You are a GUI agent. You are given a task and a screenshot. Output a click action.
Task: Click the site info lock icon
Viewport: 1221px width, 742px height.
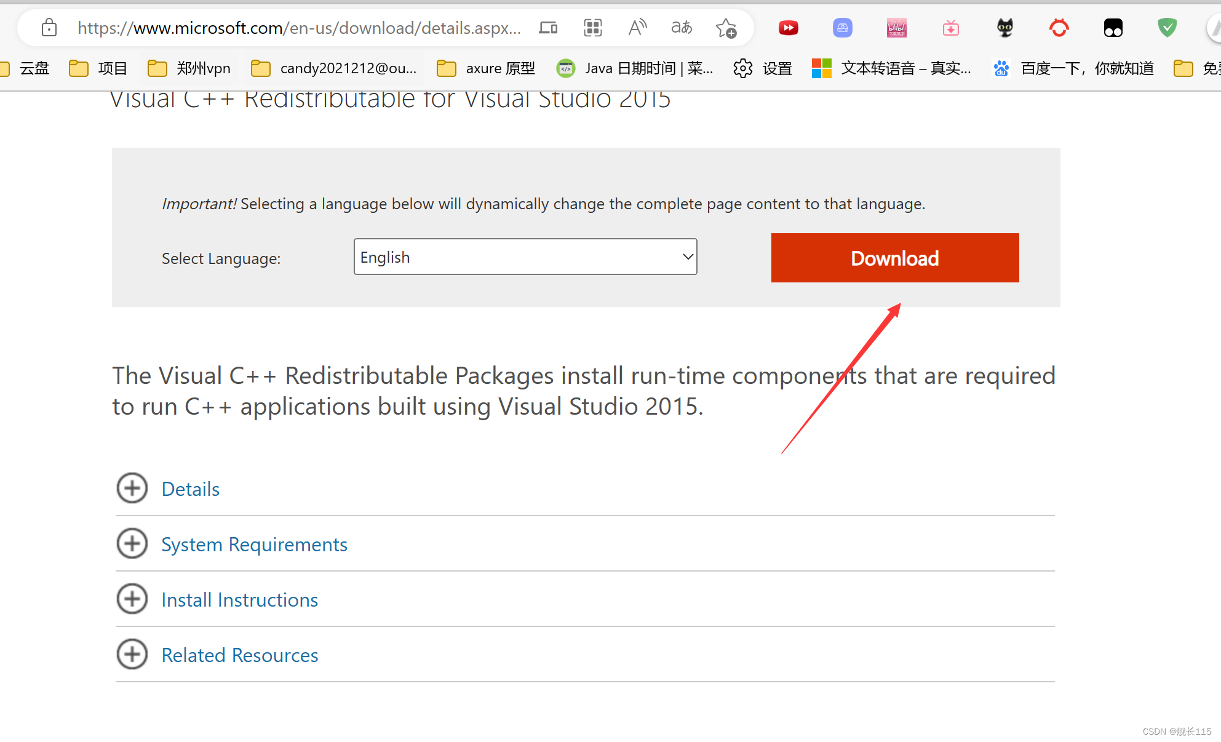pyautogui.click(x=49, y=28)
